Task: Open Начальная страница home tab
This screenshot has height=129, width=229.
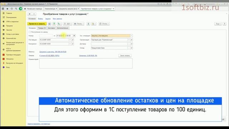Action: coord(33,9)
